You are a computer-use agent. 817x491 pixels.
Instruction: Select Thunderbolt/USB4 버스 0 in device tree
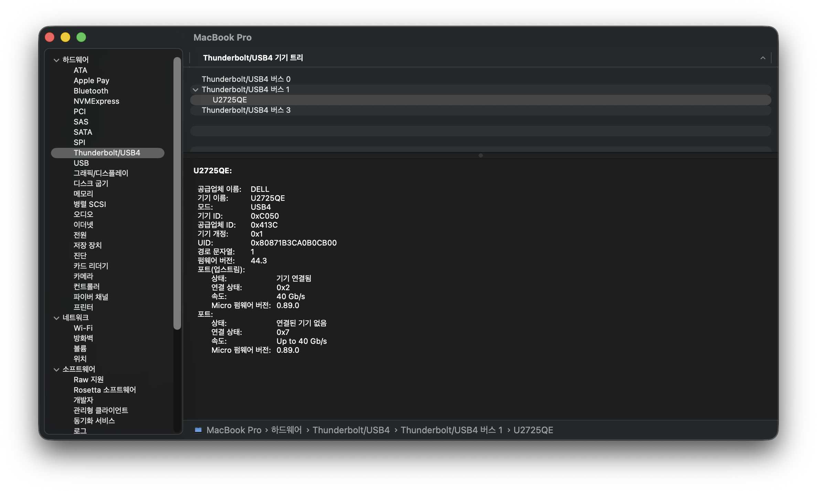pos(246,79)
